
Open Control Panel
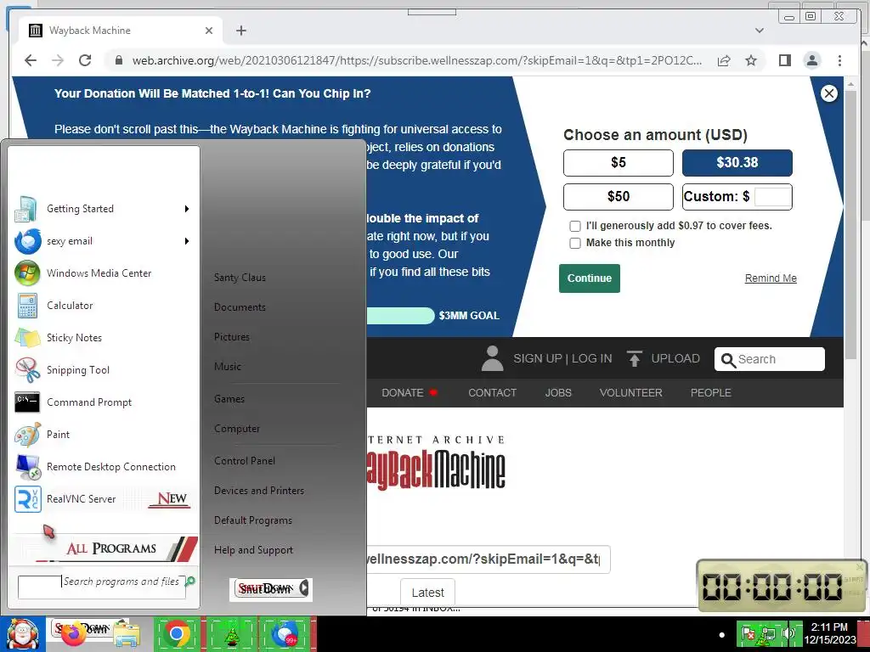pyautogui.click(x=245, y=461)
